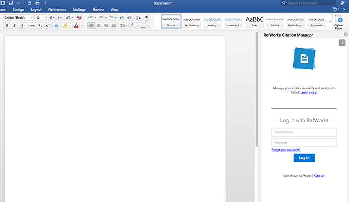349x202 pixels.
Task: Click the Decrease Indent icon
Action: click(x=122, y=18)
